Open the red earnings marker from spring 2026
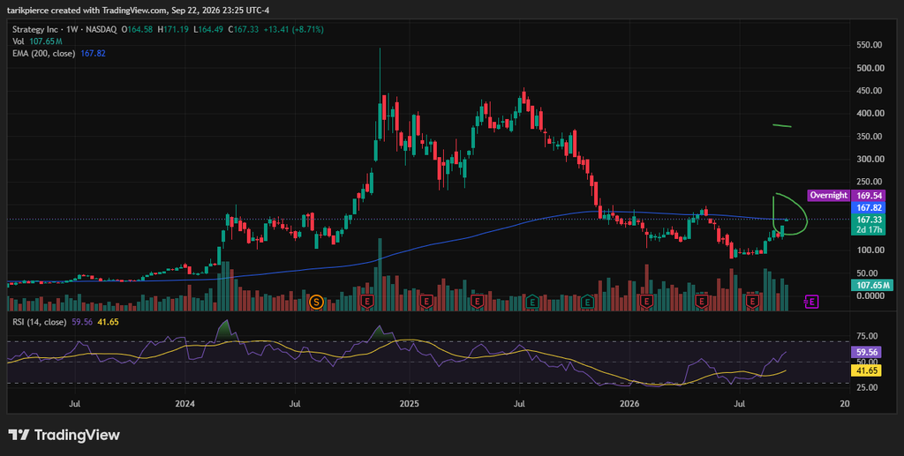 tap(702, 301)
